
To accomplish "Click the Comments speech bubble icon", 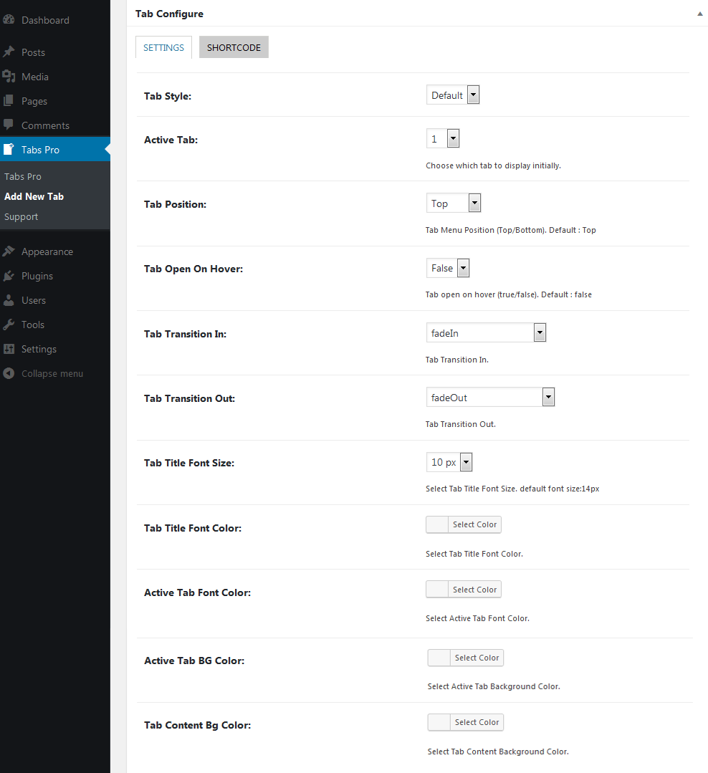I will 9,125.
